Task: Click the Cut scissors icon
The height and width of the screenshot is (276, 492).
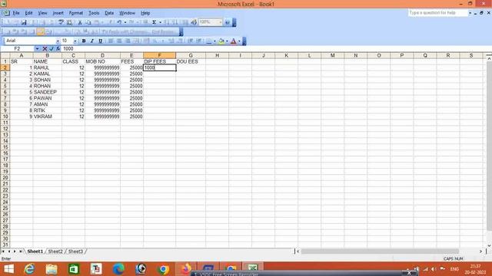Action: coord(80,22)
